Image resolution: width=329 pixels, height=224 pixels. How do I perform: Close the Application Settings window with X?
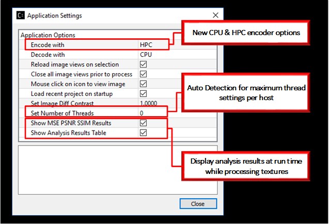[214, 15]
